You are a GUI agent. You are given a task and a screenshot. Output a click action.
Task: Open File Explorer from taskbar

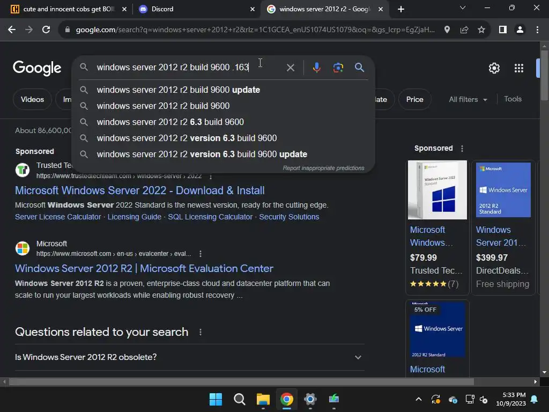pos(263,399)
